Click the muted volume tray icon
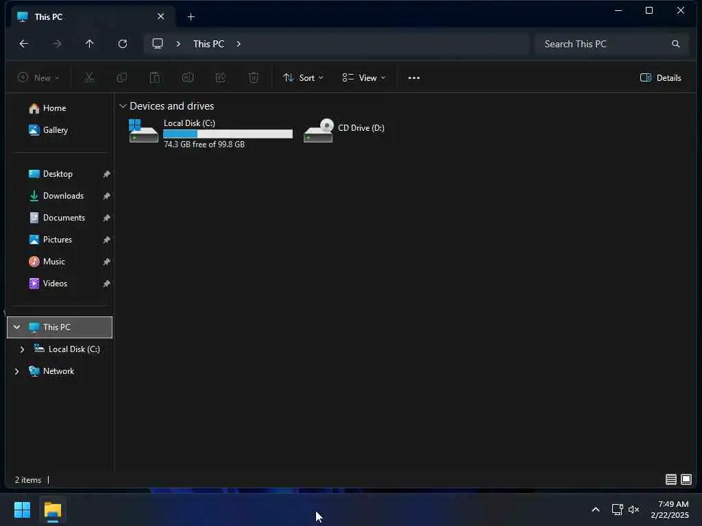The height and width of the screenshot is (526, 702). (633, 510)
